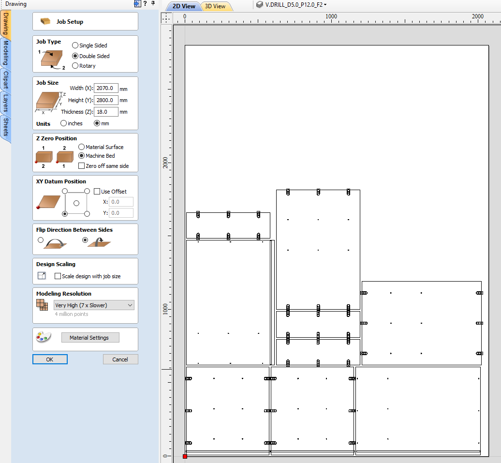Viewport: 501px width, 463px height.
Task: Select center XY datum position
Action: coord(76,203)
